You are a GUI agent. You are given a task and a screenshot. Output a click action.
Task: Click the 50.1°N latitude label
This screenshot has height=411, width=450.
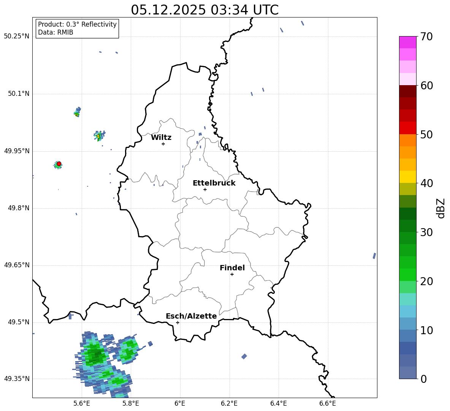(x=19, y=94)
